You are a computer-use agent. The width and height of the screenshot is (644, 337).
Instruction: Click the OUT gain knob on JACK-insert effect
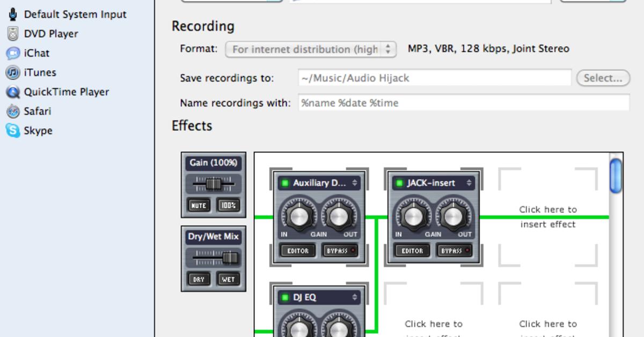[453, 217]
